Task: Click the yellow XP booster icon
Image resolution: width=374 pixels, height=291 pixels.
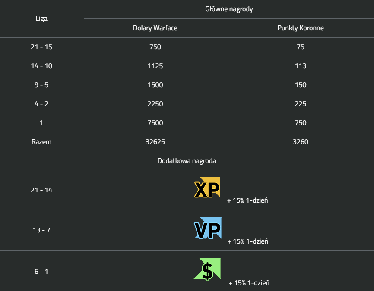Action: 207,188
